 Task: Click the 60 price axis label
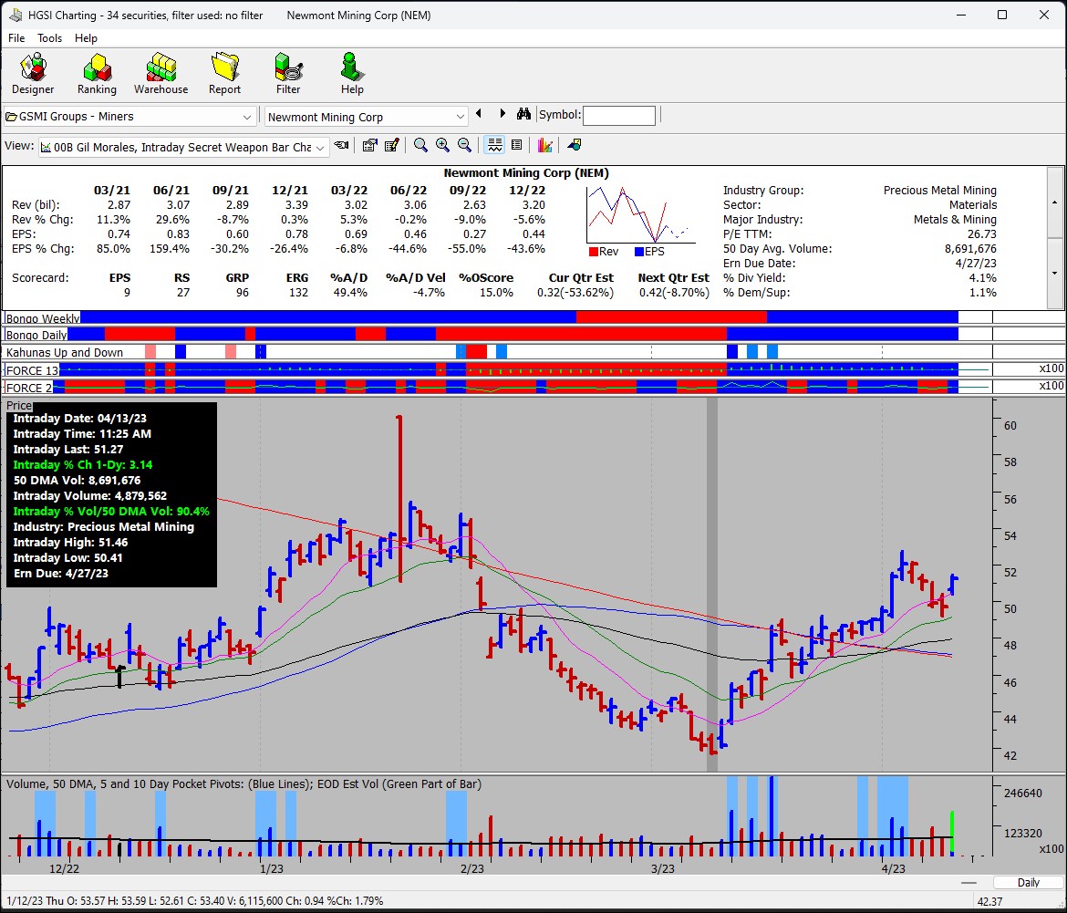click(x=1010, y=426)
